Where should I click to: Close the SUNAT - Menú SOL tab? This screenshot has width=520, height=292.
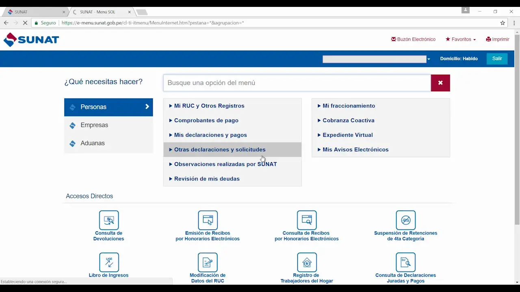[x=129, y=12]
